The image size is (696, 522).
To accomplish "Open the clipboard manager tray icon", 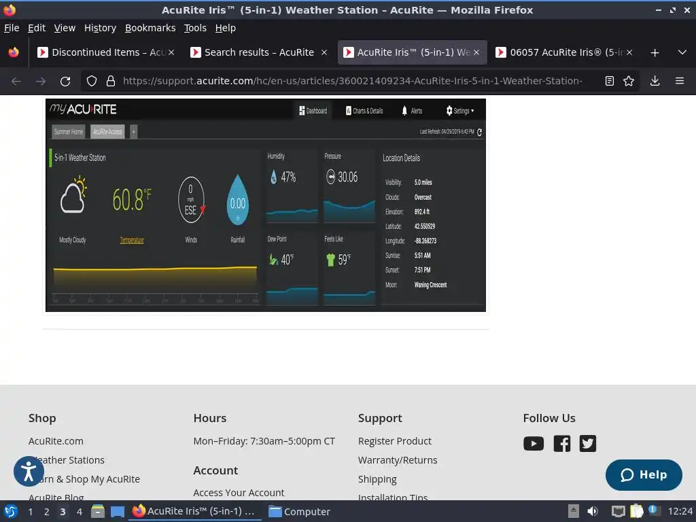I will pos(636,511).
